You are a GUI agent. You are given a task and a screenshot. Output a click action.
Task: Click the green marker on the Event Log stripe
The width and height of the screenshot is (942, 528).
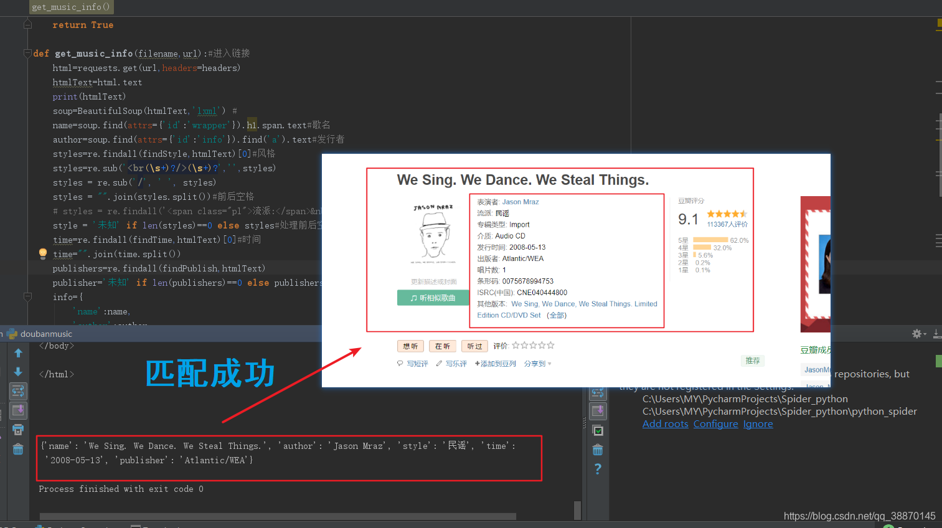(939, 361)
